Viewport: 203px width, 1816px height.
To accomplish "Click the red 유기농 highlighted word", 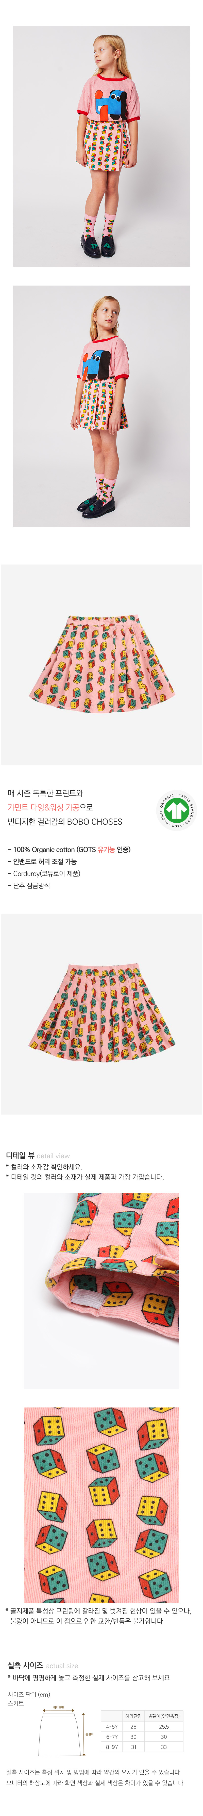I will (106, 850).
